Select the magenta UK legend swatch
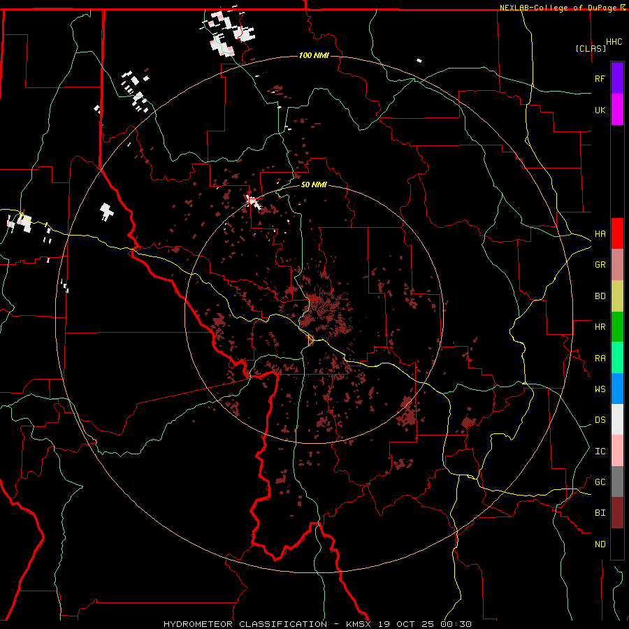The height and width of the screenshot is (629, 629). pos(617,110)
